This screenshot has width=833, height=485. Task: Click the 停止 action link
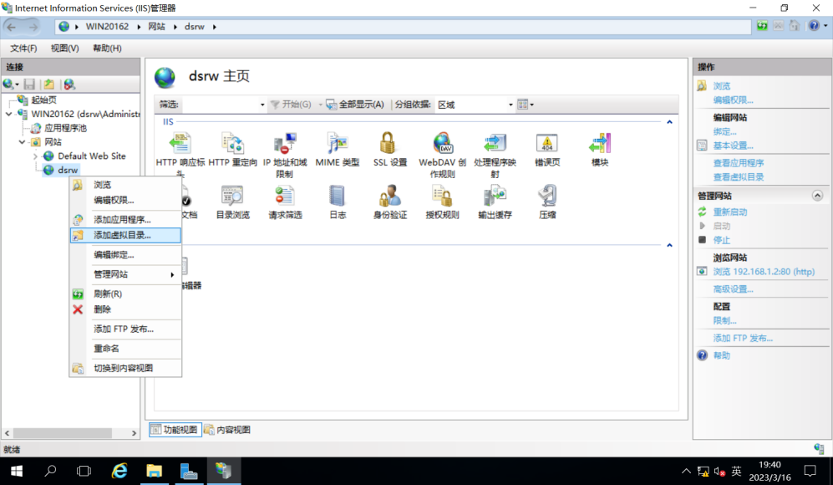click(721, 240)
